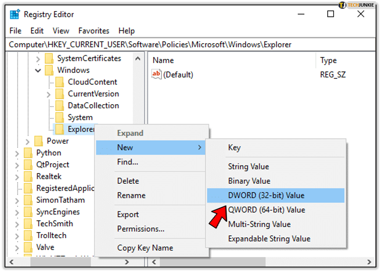381x272 pixels.
Task: Click the Valve folder icon
Action: [28, 247]
